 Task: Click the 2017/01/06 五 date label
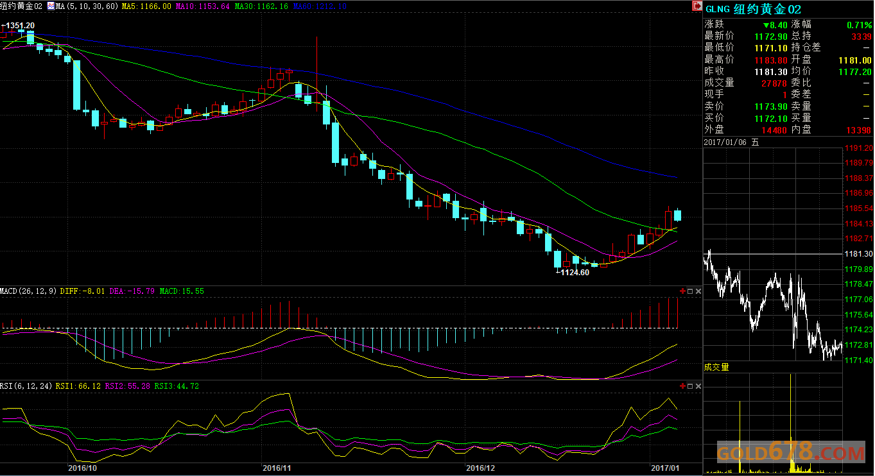click(x=731, y=142)
